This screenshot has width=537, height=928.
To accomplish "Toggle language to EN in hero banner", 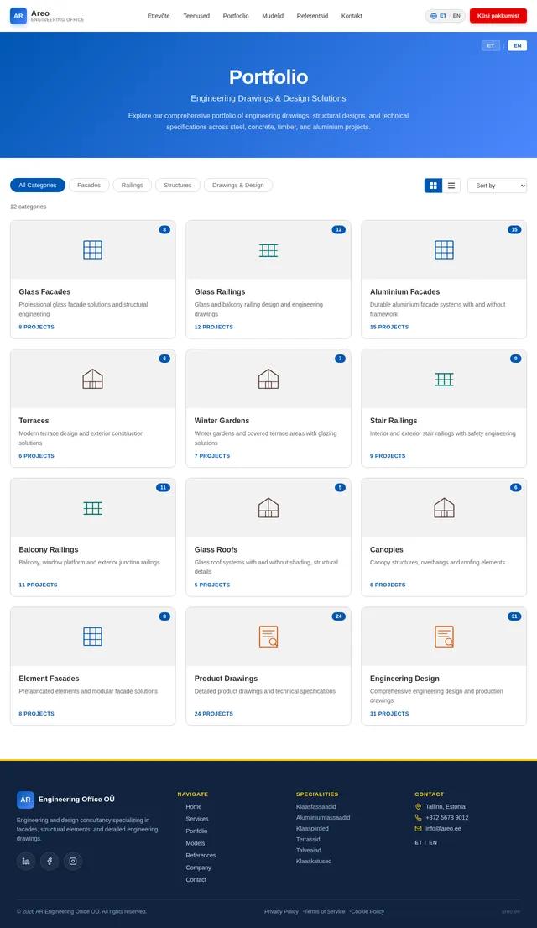I will tap(518, 45).
